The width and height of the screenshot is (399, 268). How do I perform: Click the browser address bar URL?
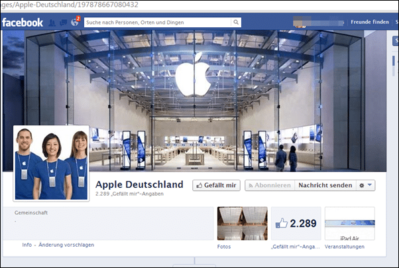pos(69,5)
